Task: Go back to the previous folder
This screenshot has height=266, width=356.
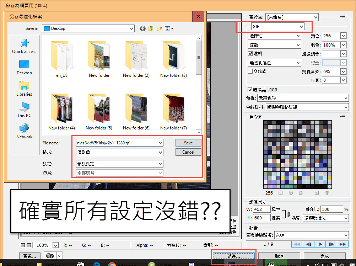Action: pyautogui.click(x=142, y=28)
